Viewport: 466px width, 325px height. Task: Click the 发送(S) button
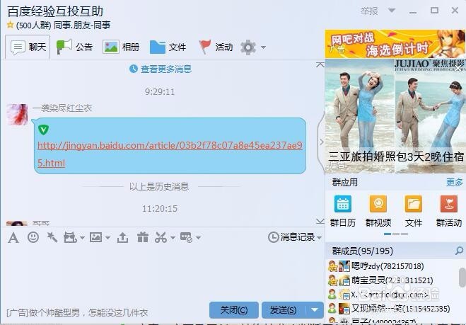pyautogui.click(x=284, y=310)
